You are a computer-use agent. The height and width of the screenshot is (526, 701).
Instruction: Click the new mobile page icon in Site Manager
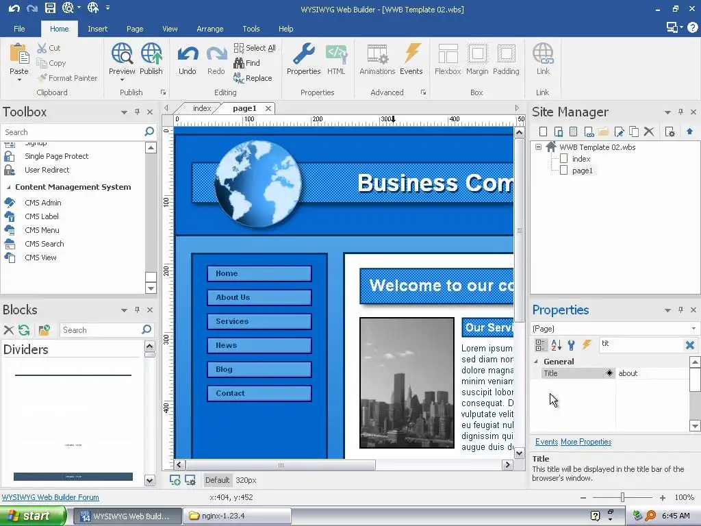(558, 131)
